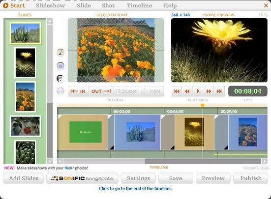271x199 pixels.
Task: Click the transition before the yellow flower clip
Action: pyautogui.click(x=168, y=132)
